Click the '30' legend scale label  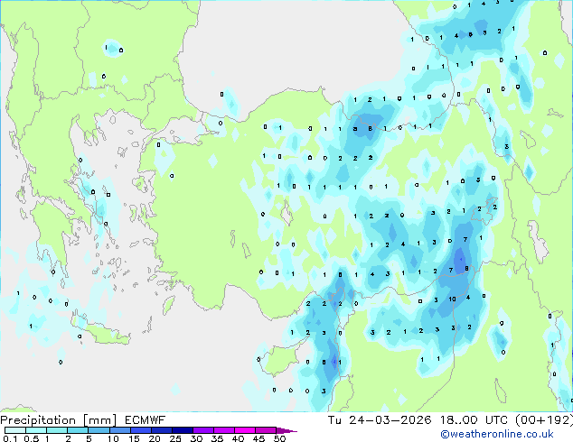[x=196, y=438]
